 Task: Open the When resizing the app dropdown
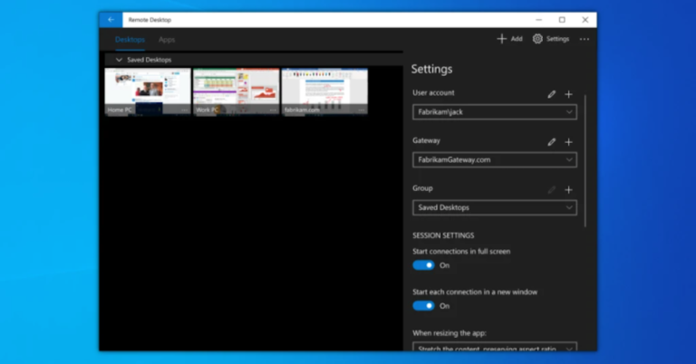click(494, 348)
